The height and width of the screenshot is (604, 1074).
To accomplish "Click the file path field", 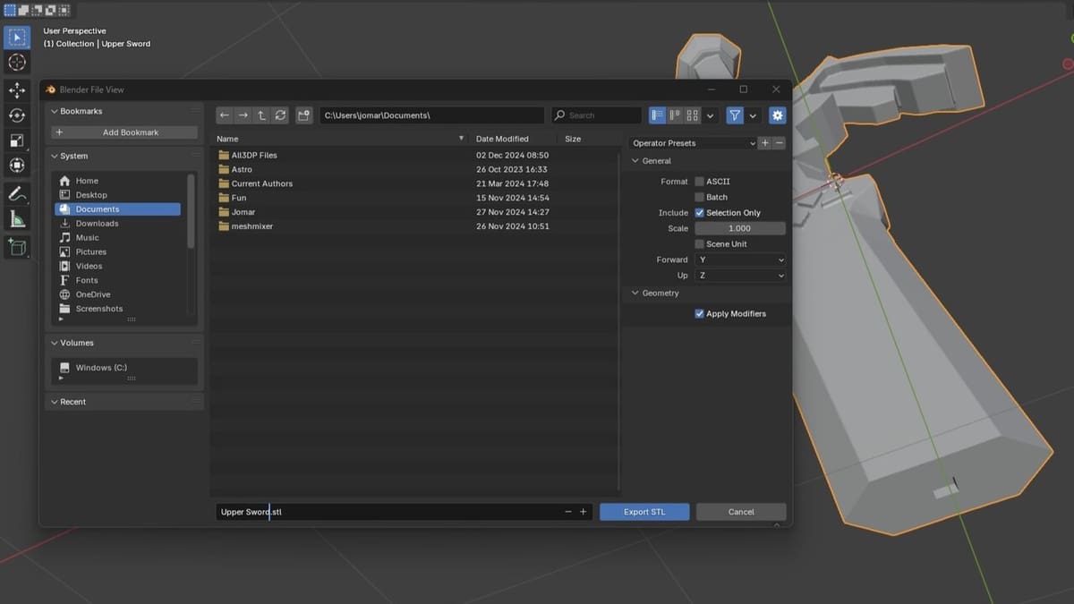I will pyautogui.click(x=432, y=115).
